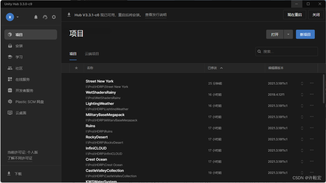Sort by the star favorites column
This screenshot has width=326, height=183.
point(76,68)
